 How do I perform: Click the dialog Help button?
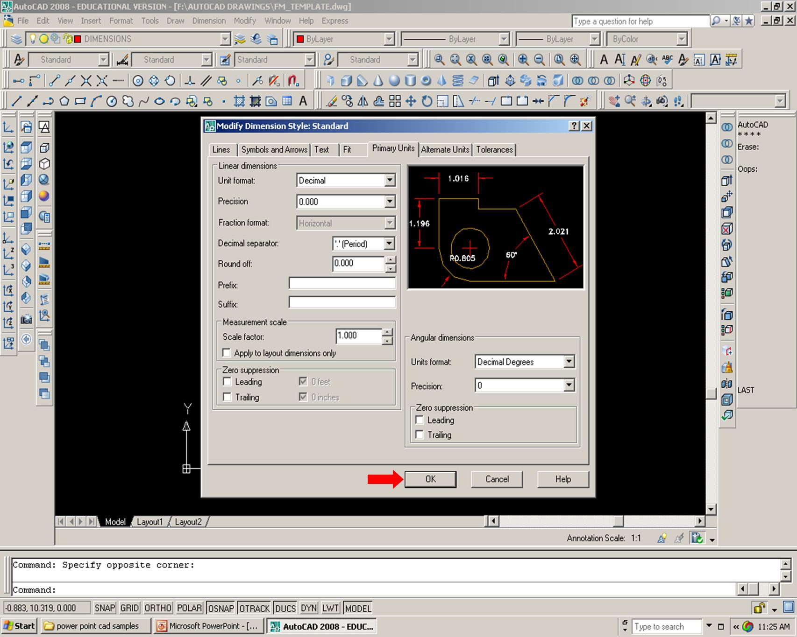click(x=563, y=479)
